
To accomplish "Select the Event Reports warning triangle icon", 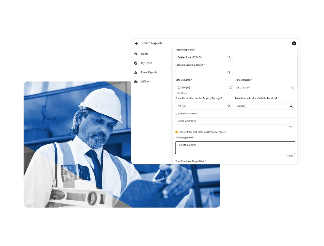I will (136, 72).
